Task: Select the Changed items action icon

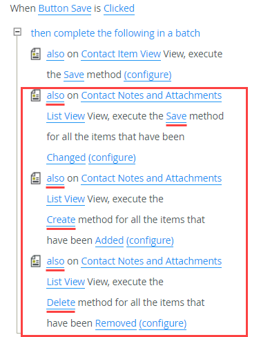Action: [36, 95]
